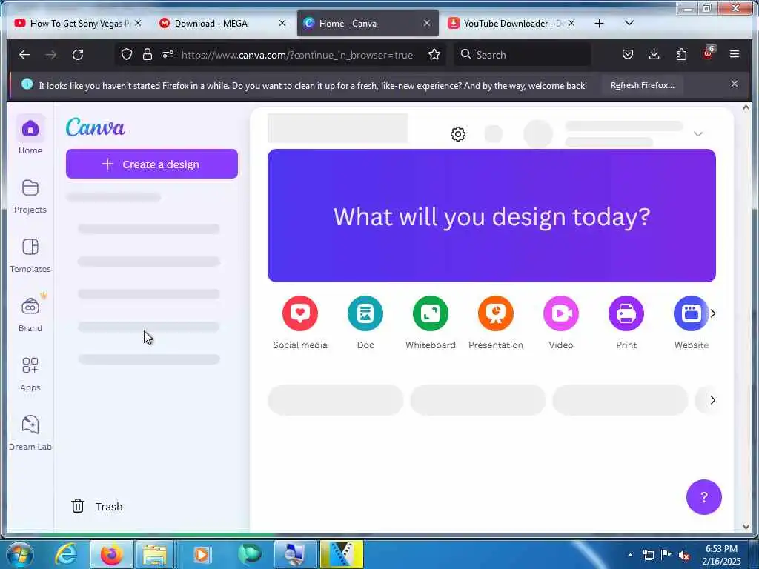759x569 pixels.
Task: Expand the account dropdown chevron
Action: click(x=697, y=134)
